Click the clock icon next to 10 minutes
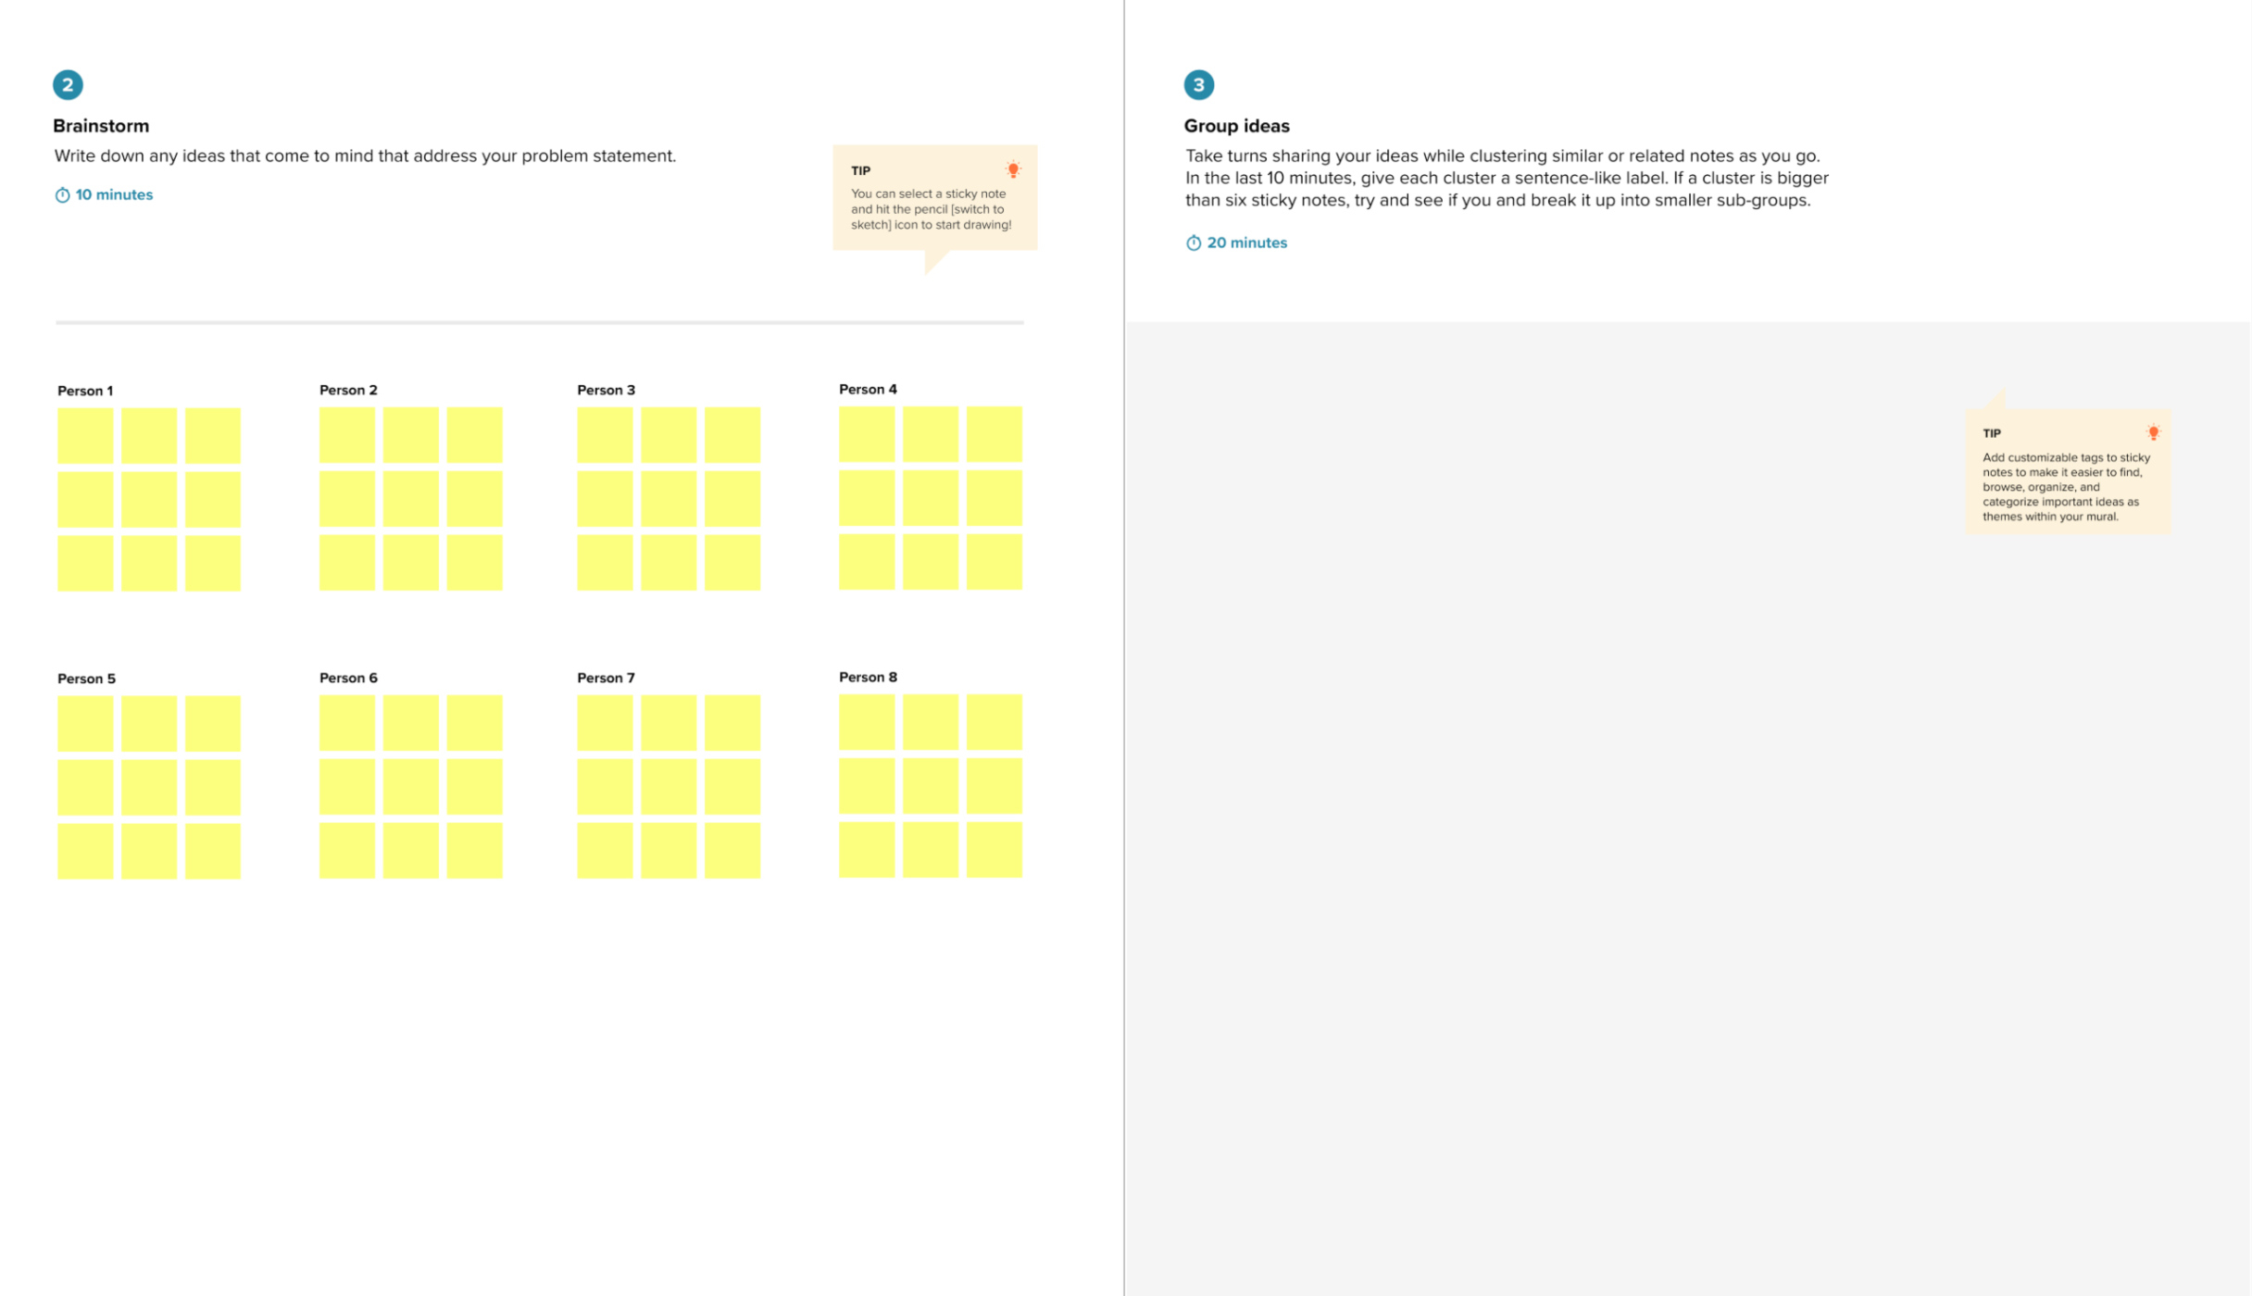This screenshot has height=1296, width=2252. pyautogui.click(x=62, y=193)
